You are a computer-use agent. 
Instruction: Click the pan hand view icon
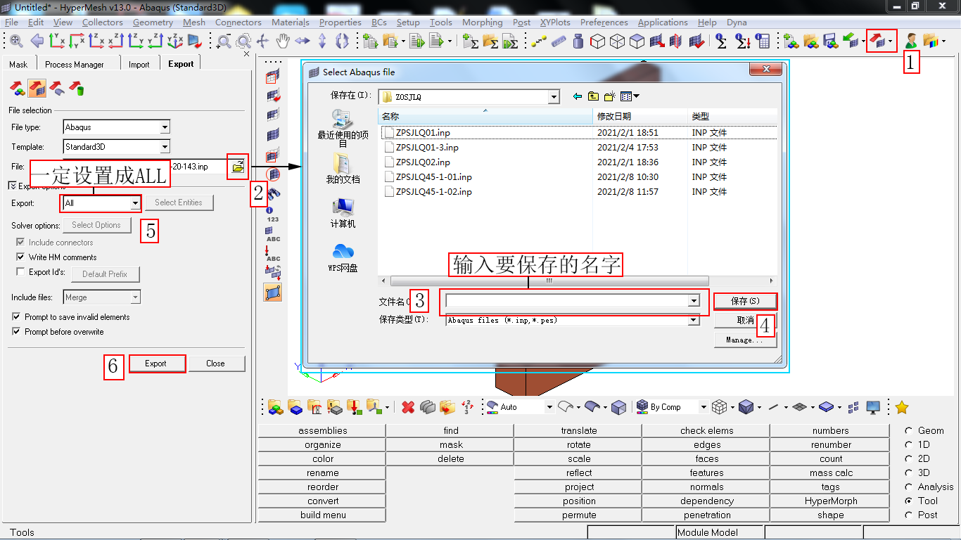283,41
